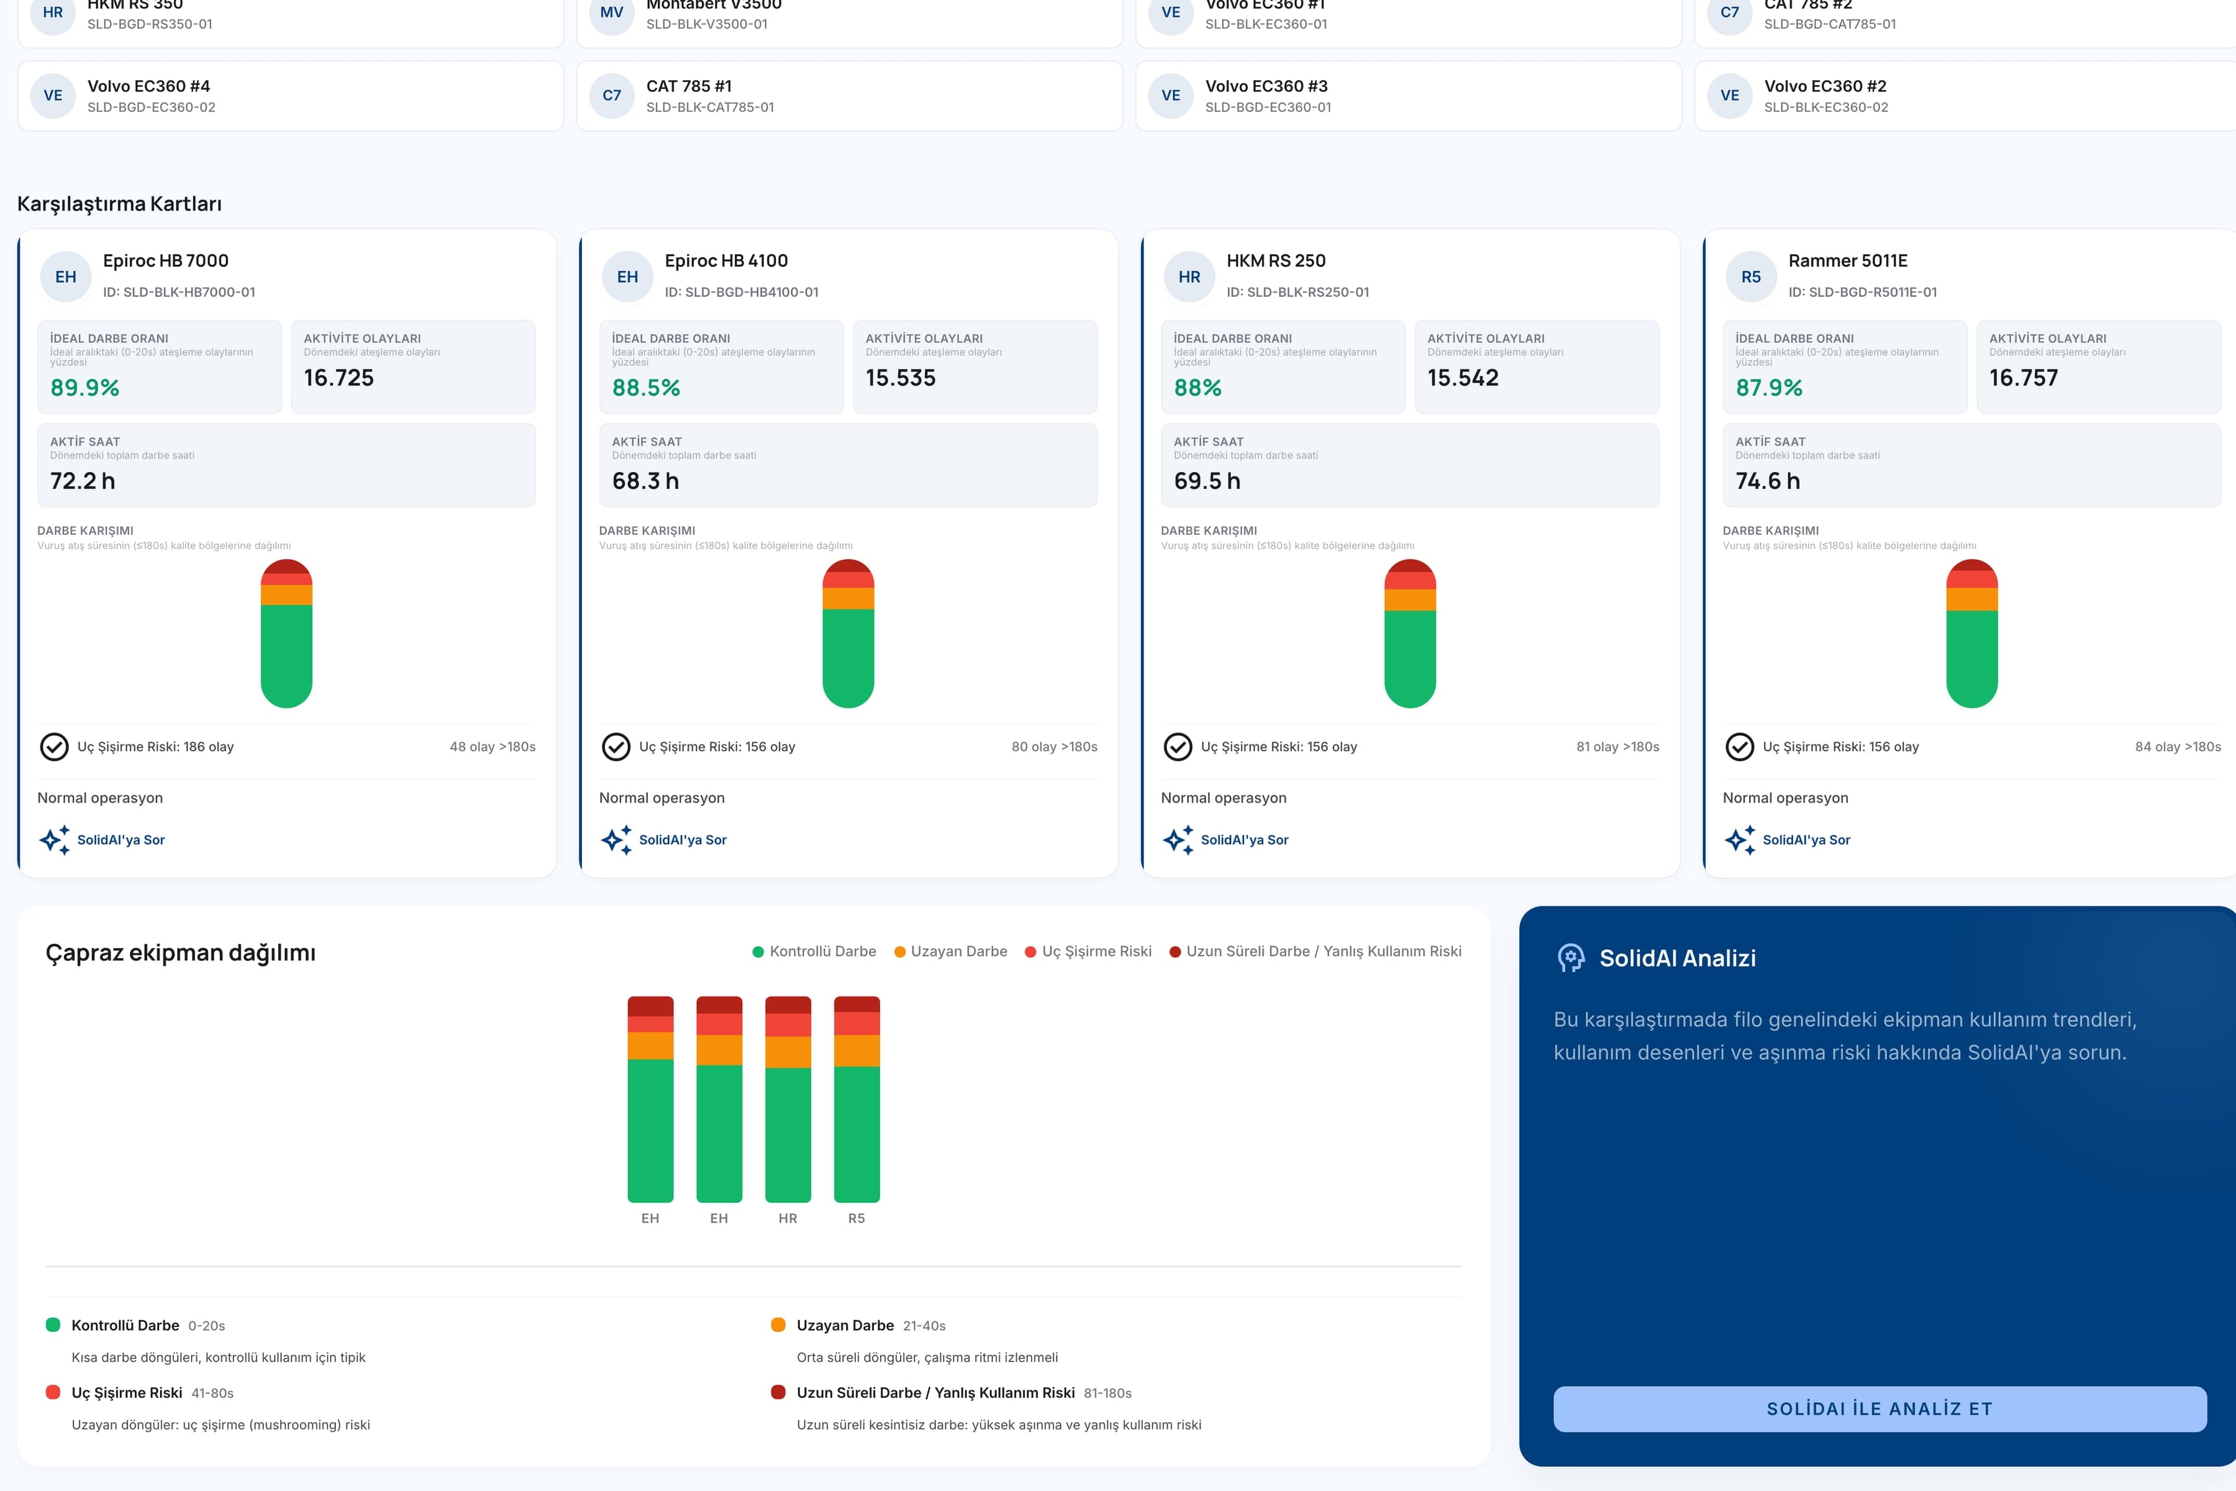Click dark red Uzun Süreli Darbe 81-180s dot
The height and width of the screenshot is (1491, 2236).
coord(778,1392)
